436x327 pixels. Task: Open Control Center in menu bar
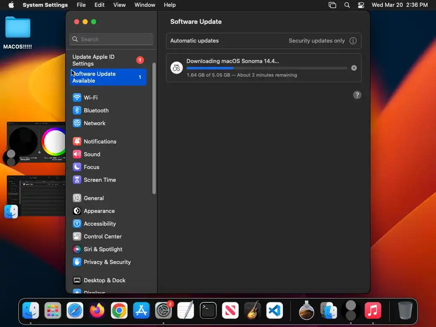[361, 5]
